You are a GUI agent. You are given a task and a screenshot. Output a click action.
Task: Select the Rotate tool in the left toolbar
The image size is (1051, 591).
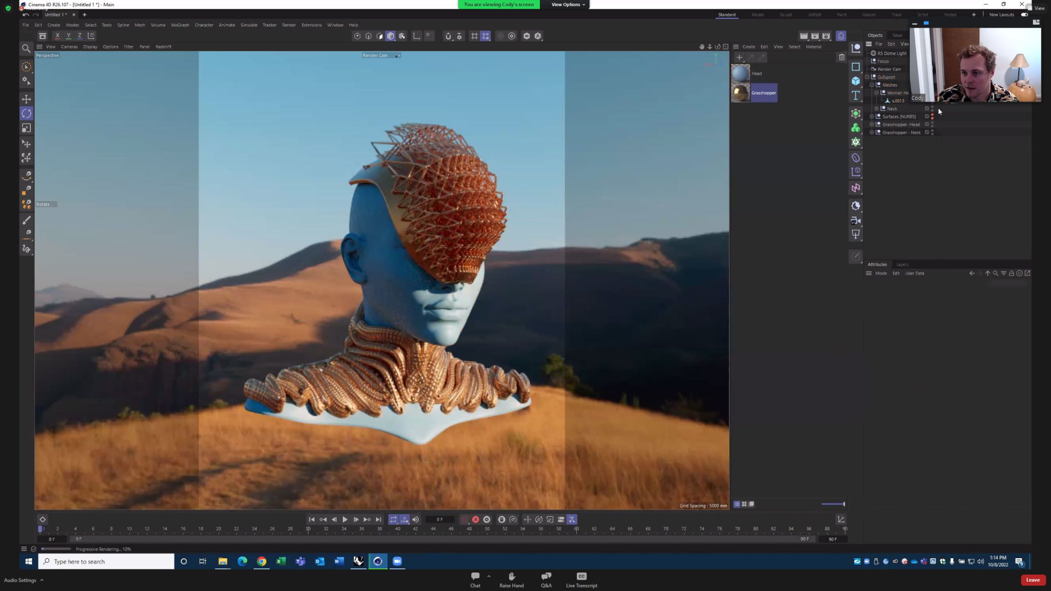pyautogui.click(x=27, y=113)
